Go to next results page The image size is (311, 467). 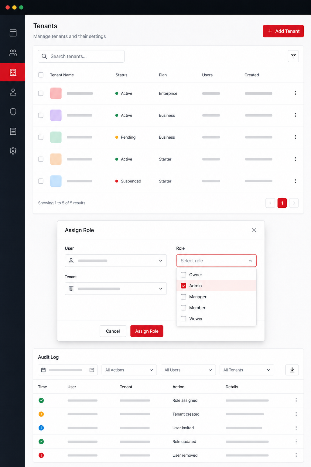click(x=294, y=203)
